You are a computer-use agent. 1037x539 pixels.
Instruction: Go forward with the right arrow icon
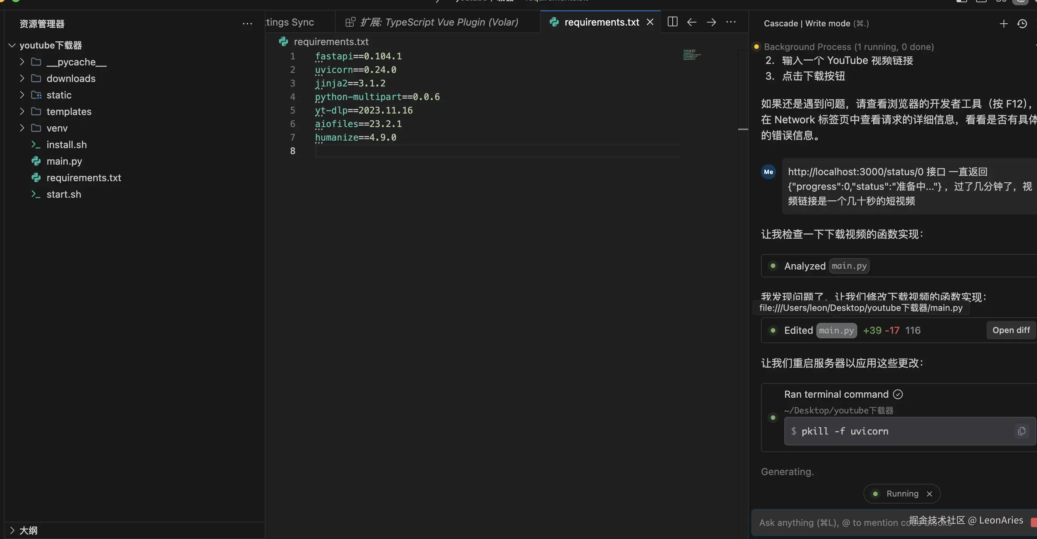point(711,22)
